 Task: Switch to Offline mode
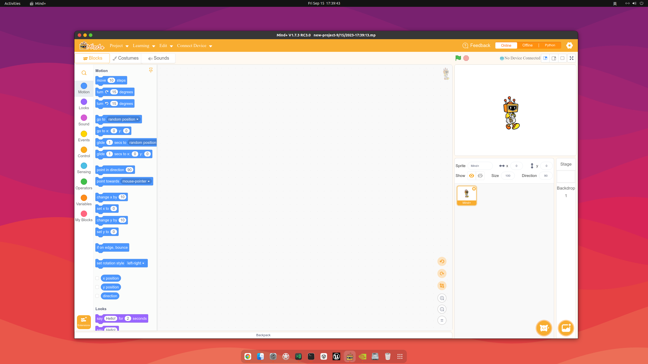click(x=527, y=45)
